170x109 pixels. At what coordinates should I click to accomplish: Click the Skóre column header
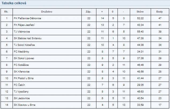click(140, 12)
